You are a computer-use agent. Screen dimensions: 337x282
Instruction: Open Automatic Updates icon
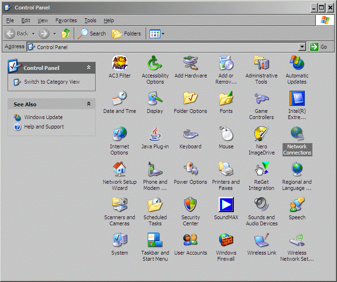tap(297, 63)
